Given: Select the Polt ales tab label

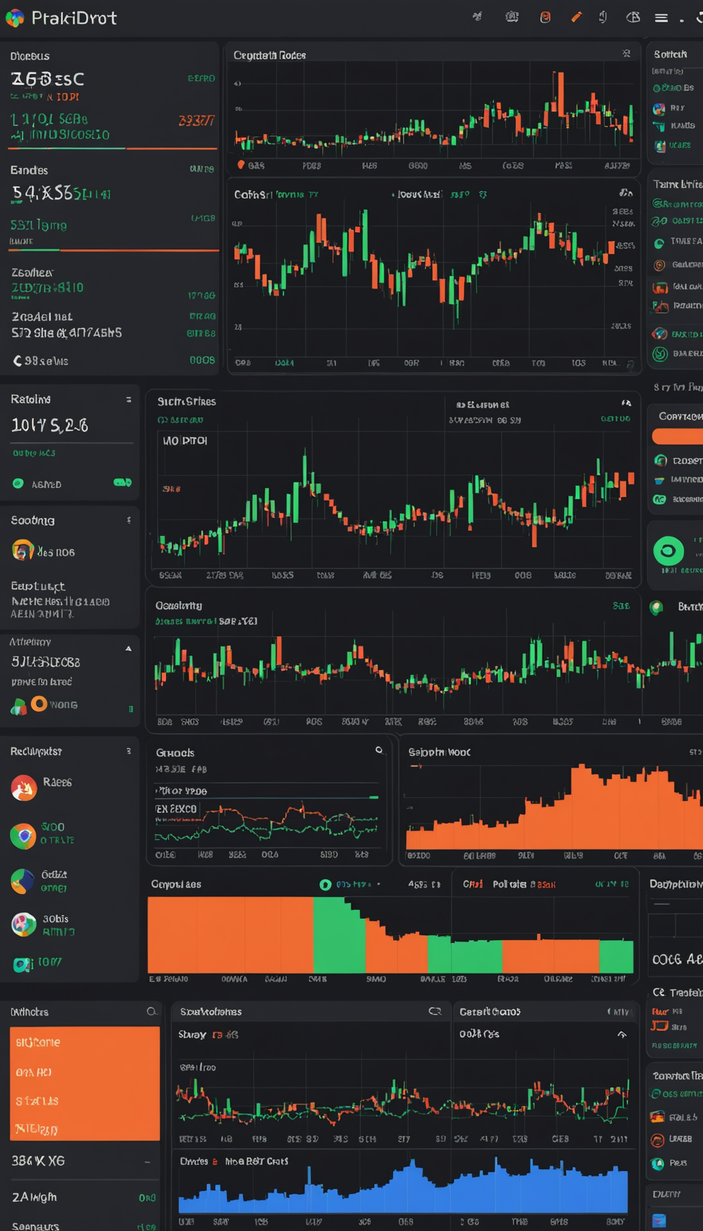Looking at the screenshot, I should click(509, 884).
